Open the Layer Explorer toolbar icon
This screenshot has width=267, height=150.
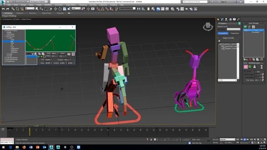[x=153, y=9]
